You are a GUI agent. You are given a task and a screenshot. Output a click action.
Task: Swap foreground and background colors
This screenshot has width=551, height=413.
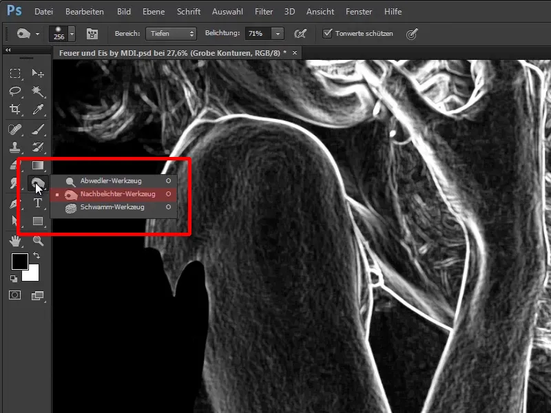[x=37, y=255]
